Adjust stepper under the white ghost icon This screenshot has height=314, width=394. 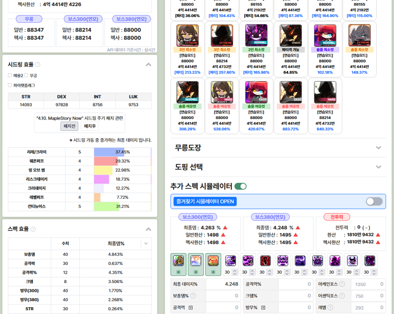tap(357, 272)
